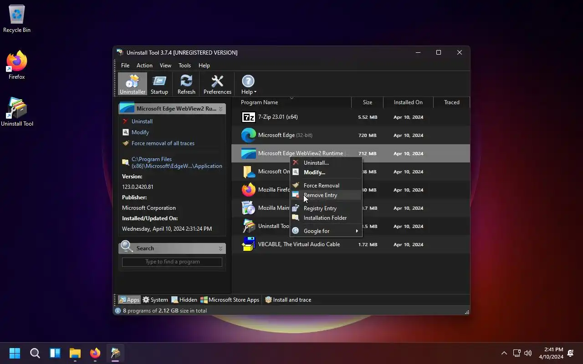Open Registry Entry from the context menu

coord(326,208)
